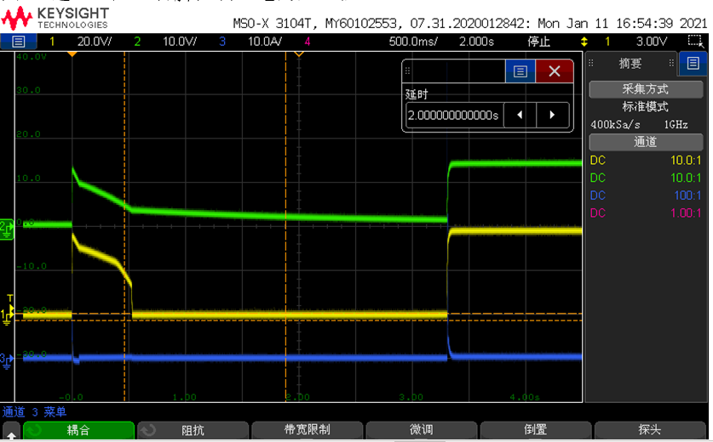Open the sidebar menu icon beside 摘要
The height and width of the screenshot is (442, 713).
pos(693,63)
